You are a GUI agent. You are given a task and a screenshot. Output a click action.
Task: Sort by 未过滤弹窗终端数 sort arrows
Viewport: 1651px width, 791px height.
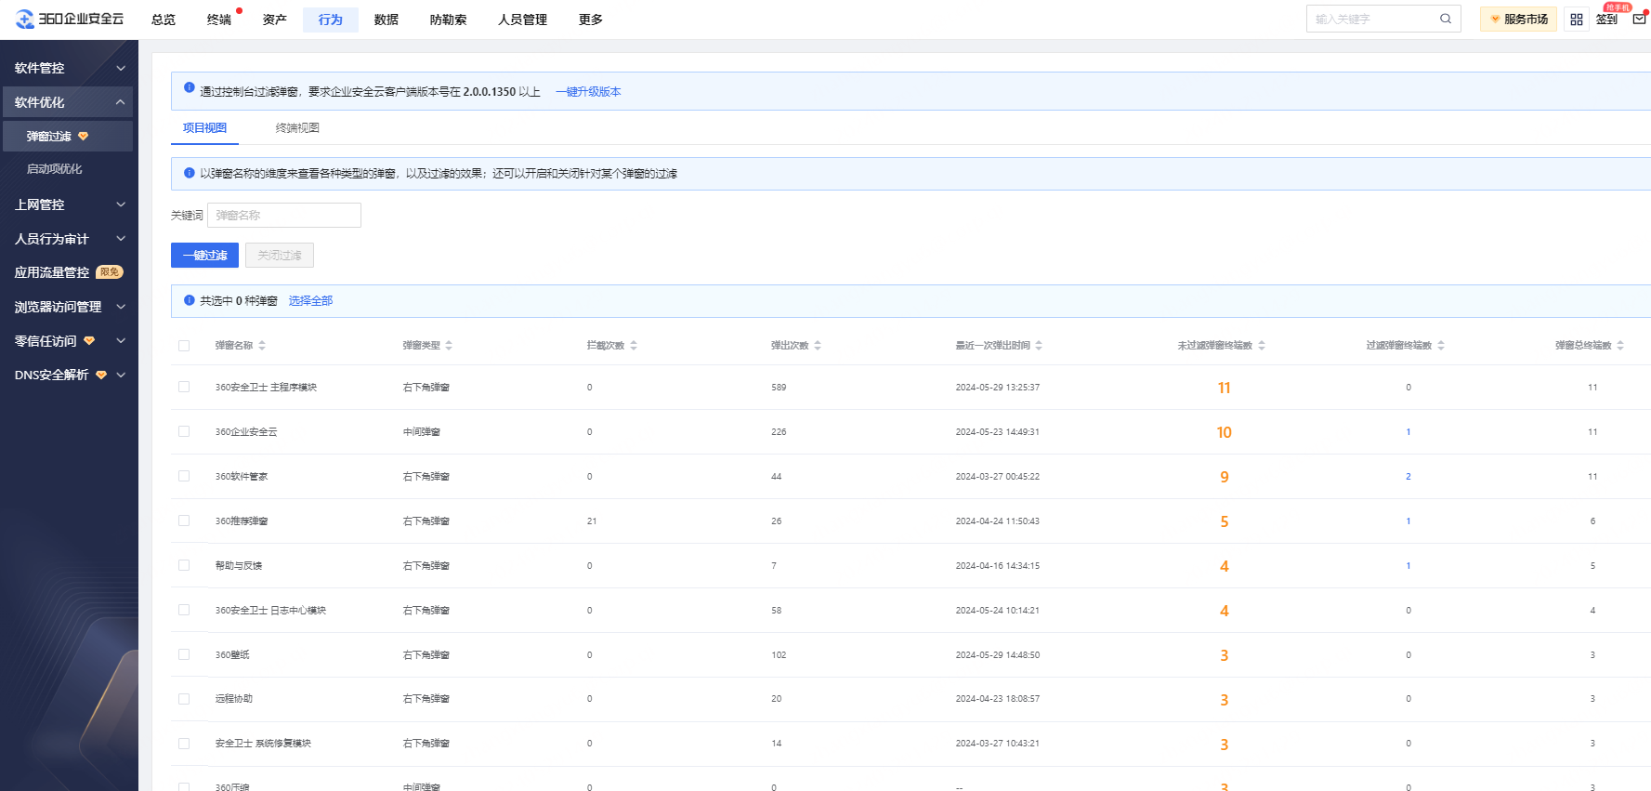(x=1262, y=346)
